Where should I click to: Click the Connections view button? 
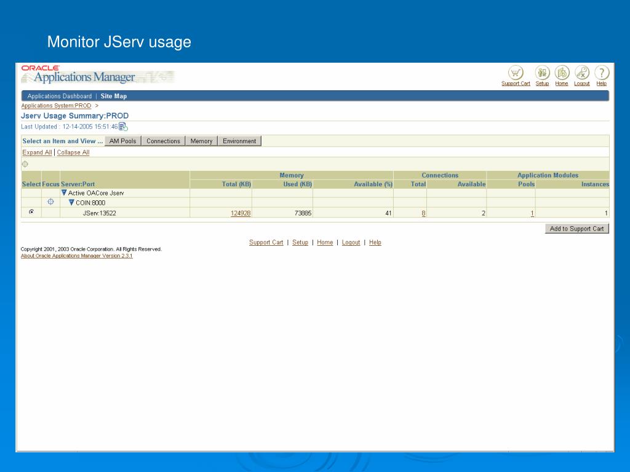click(163, 141)
